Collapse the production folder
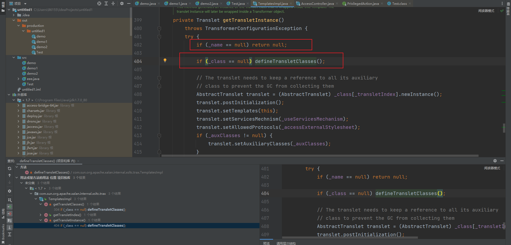Viewport: 511px width, 245px height. [x=19, y=26]
